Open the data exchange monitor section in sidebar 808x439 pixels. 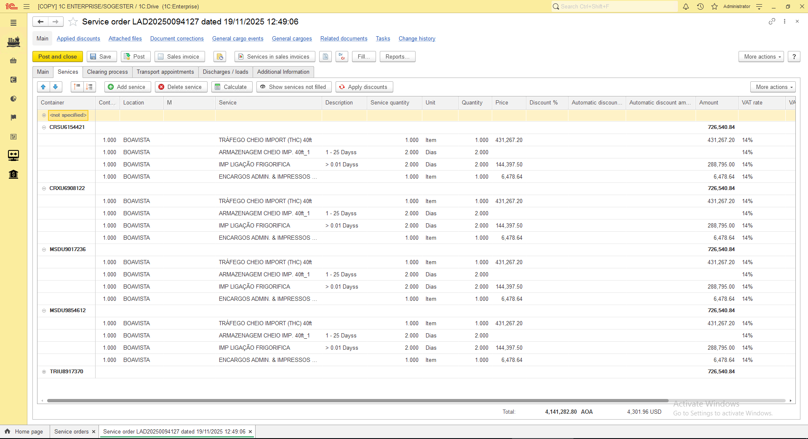13,155
